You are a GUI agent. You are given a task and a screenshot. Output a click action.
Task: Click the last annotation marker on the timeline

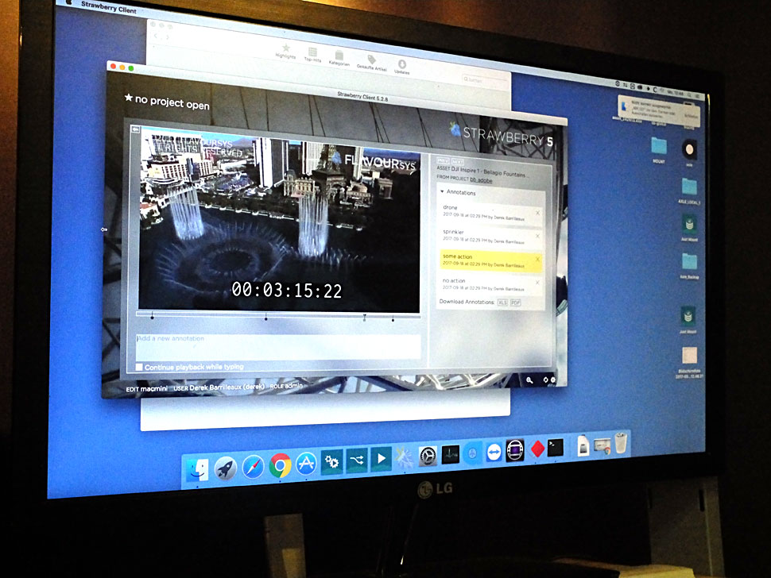click(x=393, y=318)
